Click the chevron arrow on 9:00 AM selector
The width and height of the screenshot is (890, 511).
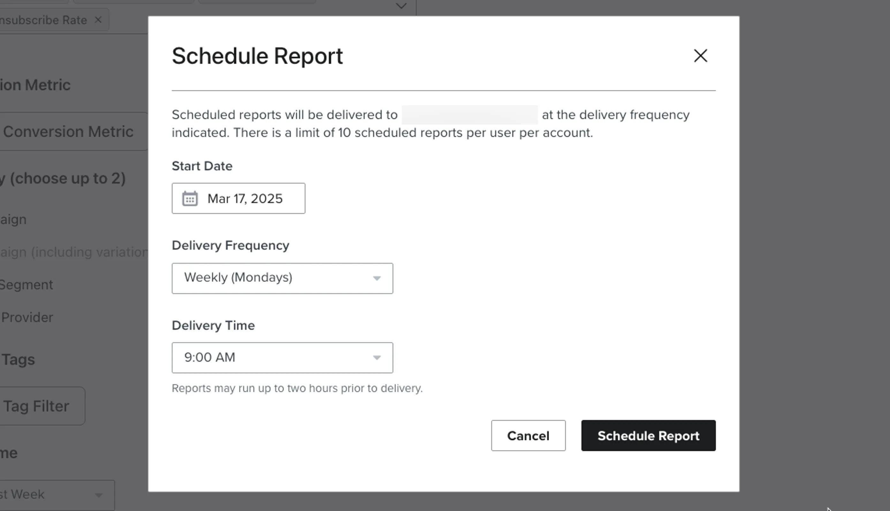pos(377,357)
